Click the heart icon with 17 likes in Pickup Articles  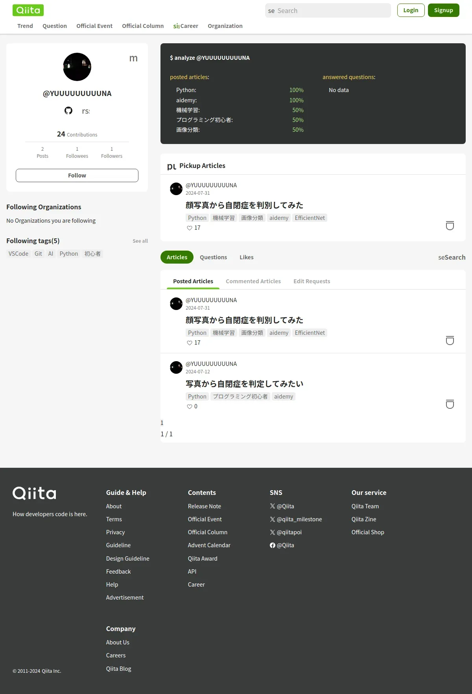[190, 228]
